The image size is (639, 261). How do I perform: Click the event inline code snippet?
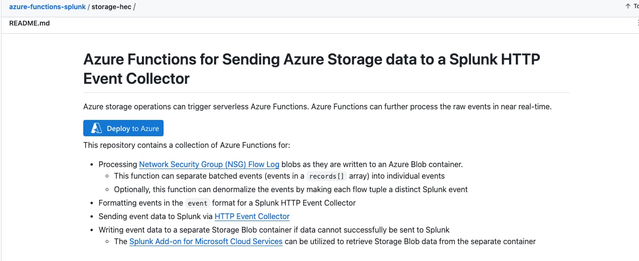(197, 203)
